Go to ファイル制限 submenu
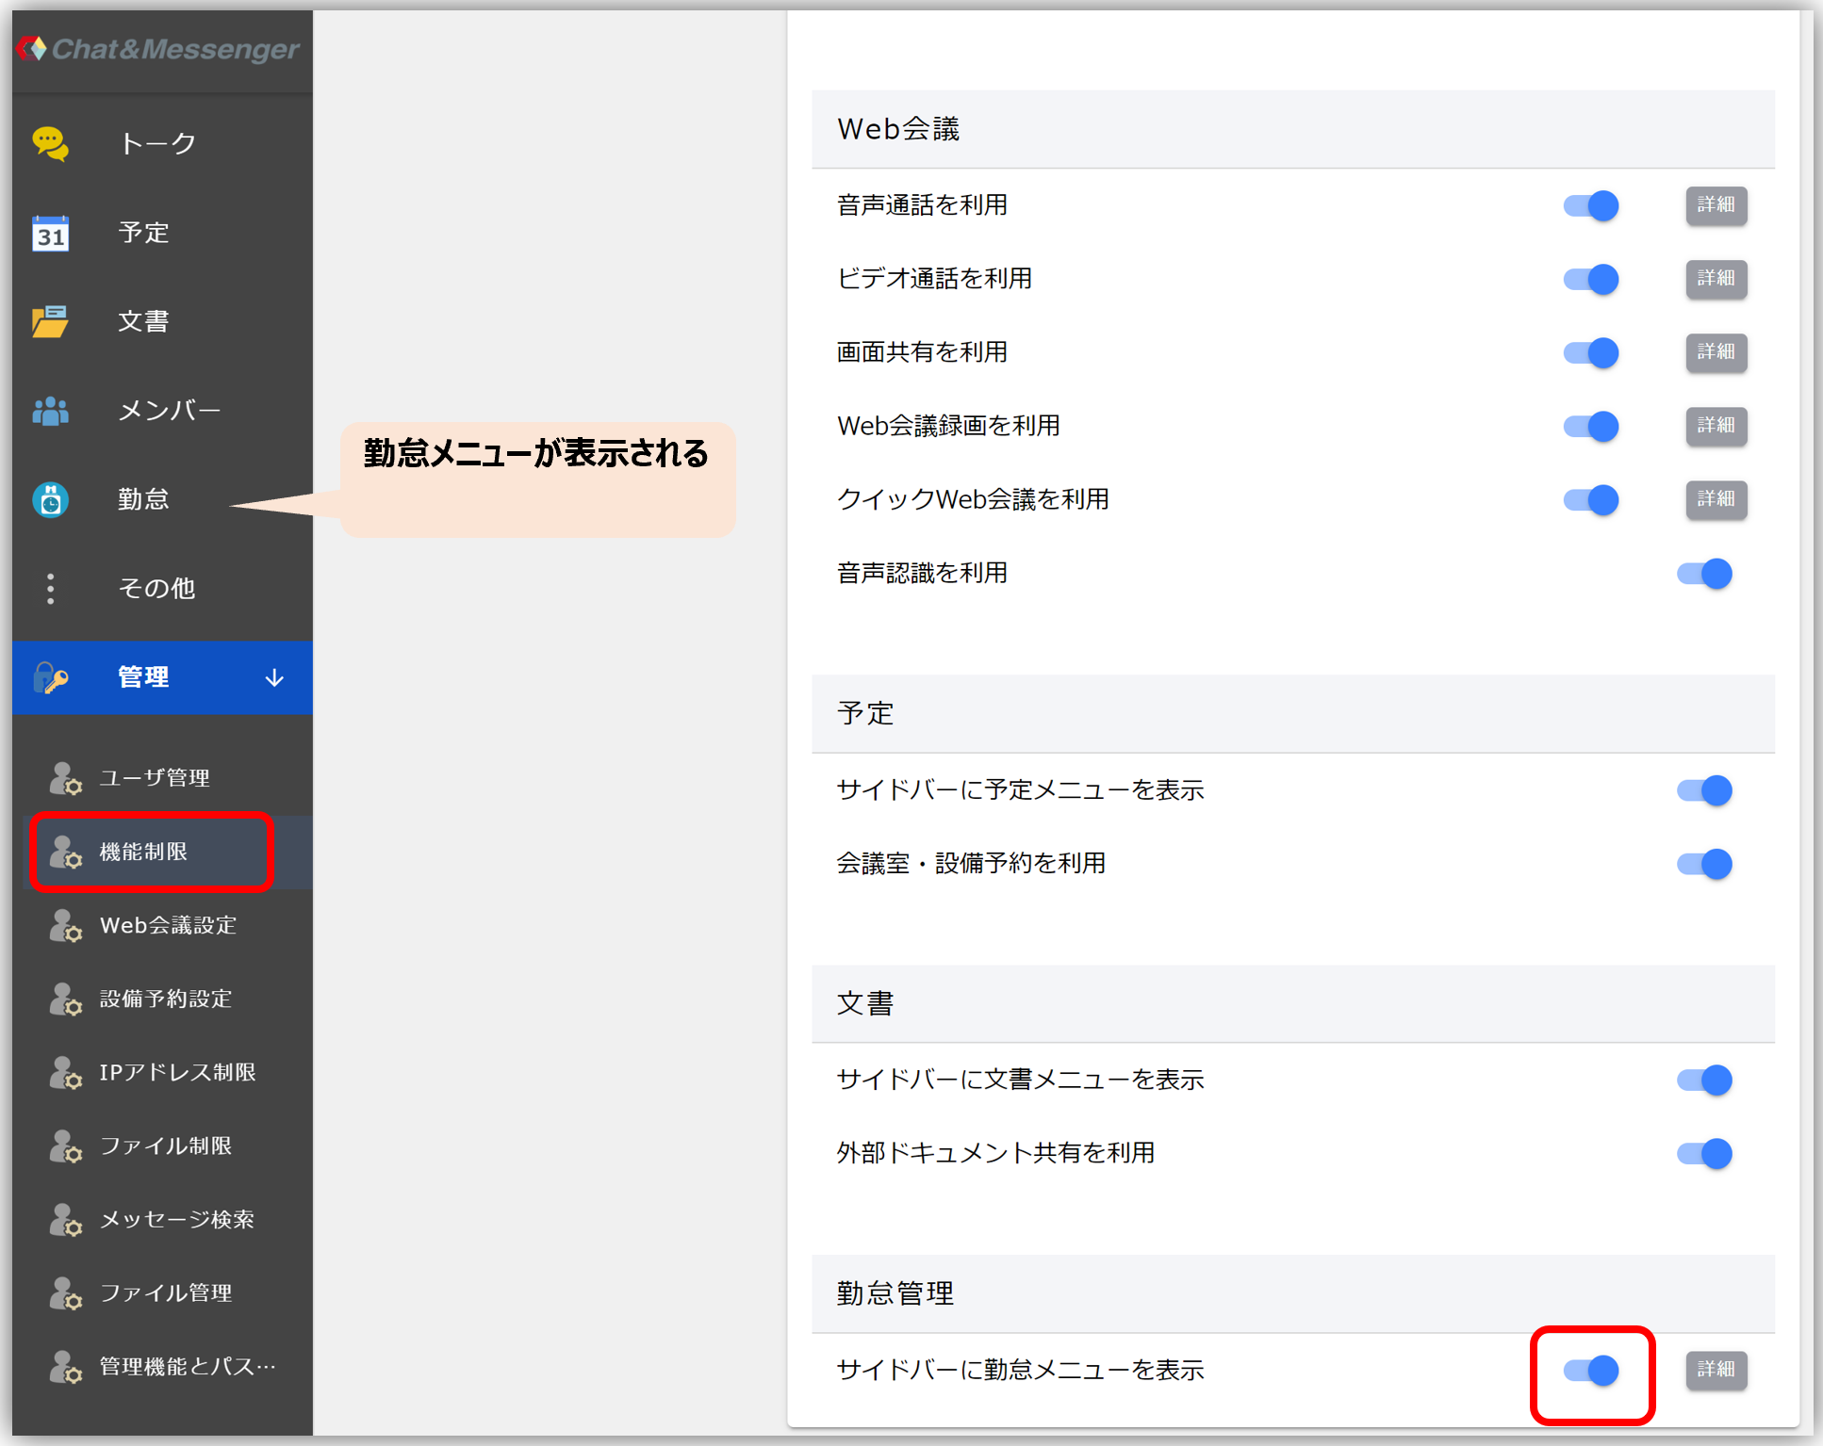 168,1145
